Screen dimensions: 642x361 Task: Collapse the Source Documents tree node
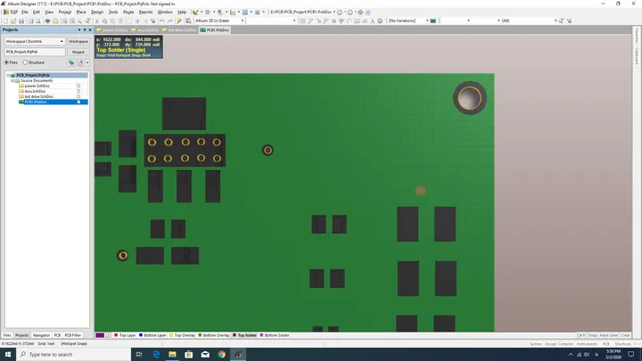point(12,80)
